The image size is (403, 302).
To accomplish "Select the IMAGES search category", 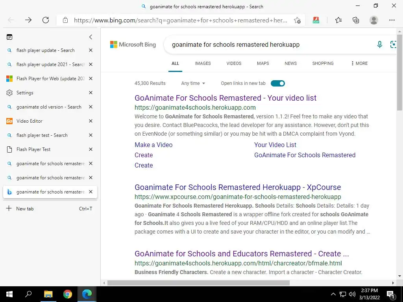I will (x=203, y=63).
